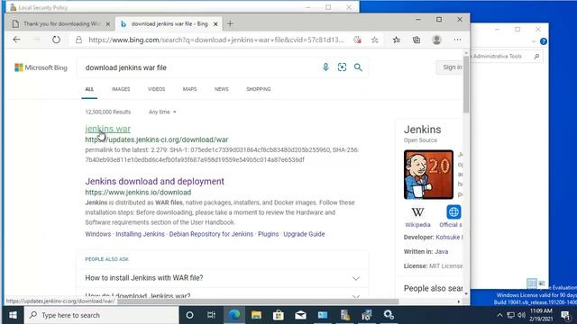
Task: Open the Upgrade Guide sublink
Action: click(x=304, y=234)
